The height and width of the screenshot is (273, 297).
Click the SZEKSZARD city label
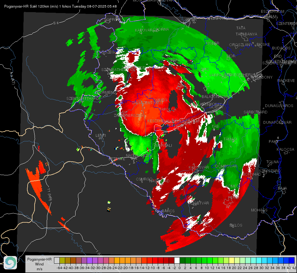[x=269, y=171]
